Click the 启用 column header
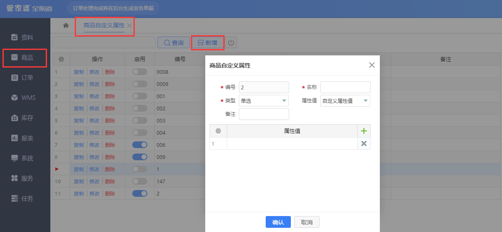 click(140, 59)
